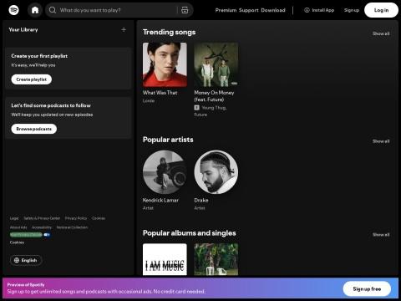
Task: Click the Young Thug artist link
Action: (x=214, y=108)
